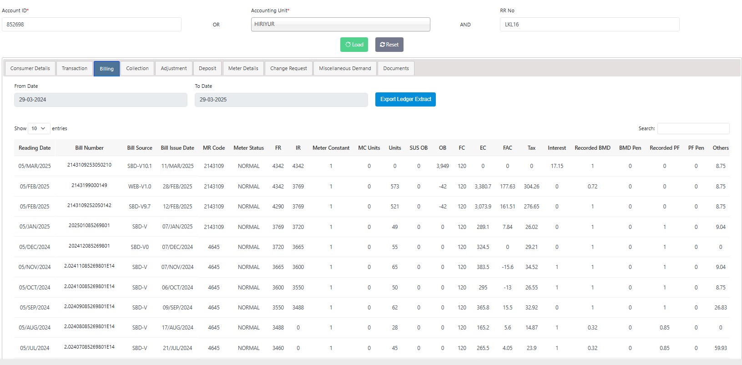Sort by FAC column header
The height and width of the screenshot is (365, 742).
coord(508,148)
